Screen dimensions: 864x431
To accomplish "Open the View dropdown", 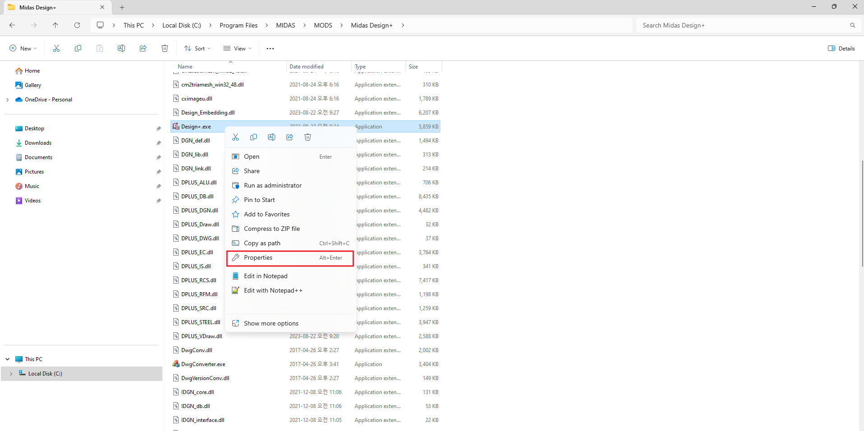I will pyautogui.click(x=237, y=48).
